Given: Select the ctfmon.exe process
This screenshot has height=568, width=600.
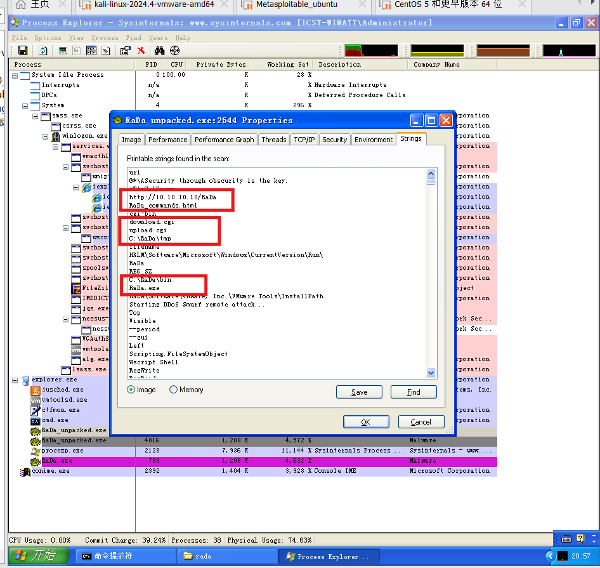Looking at the screenshot, I should 60,410.
